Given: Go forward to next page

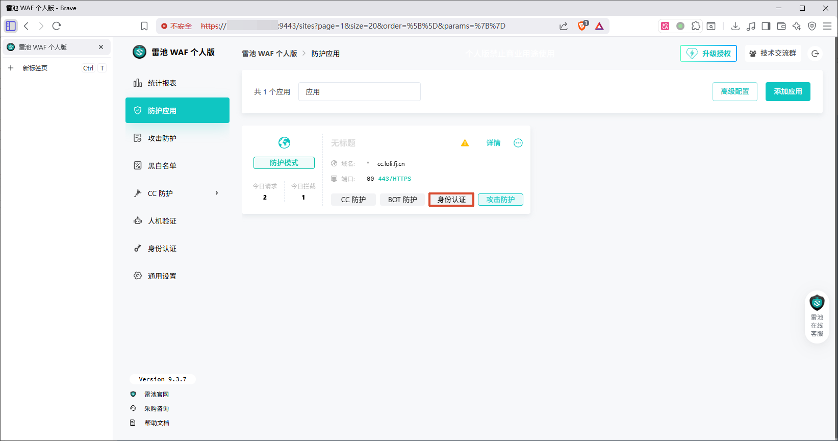Looking at the screenshot, I should [41, 26].
